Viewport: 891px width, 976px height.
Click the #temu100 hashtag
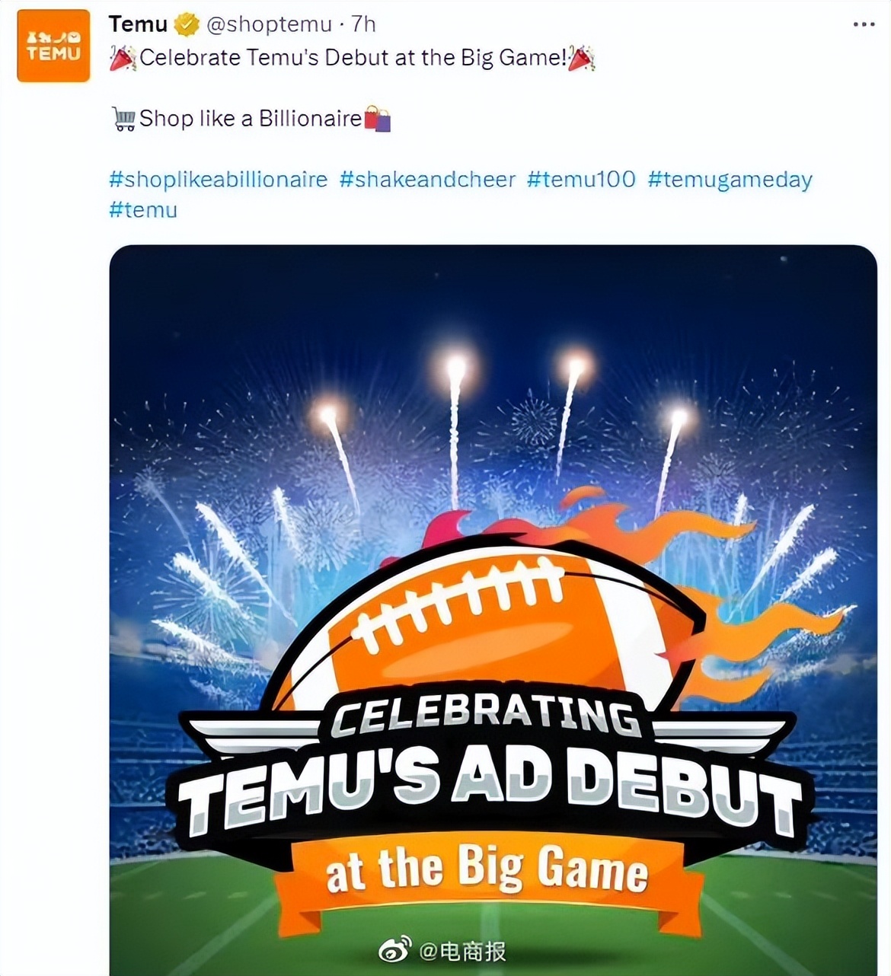click(580, 180)
